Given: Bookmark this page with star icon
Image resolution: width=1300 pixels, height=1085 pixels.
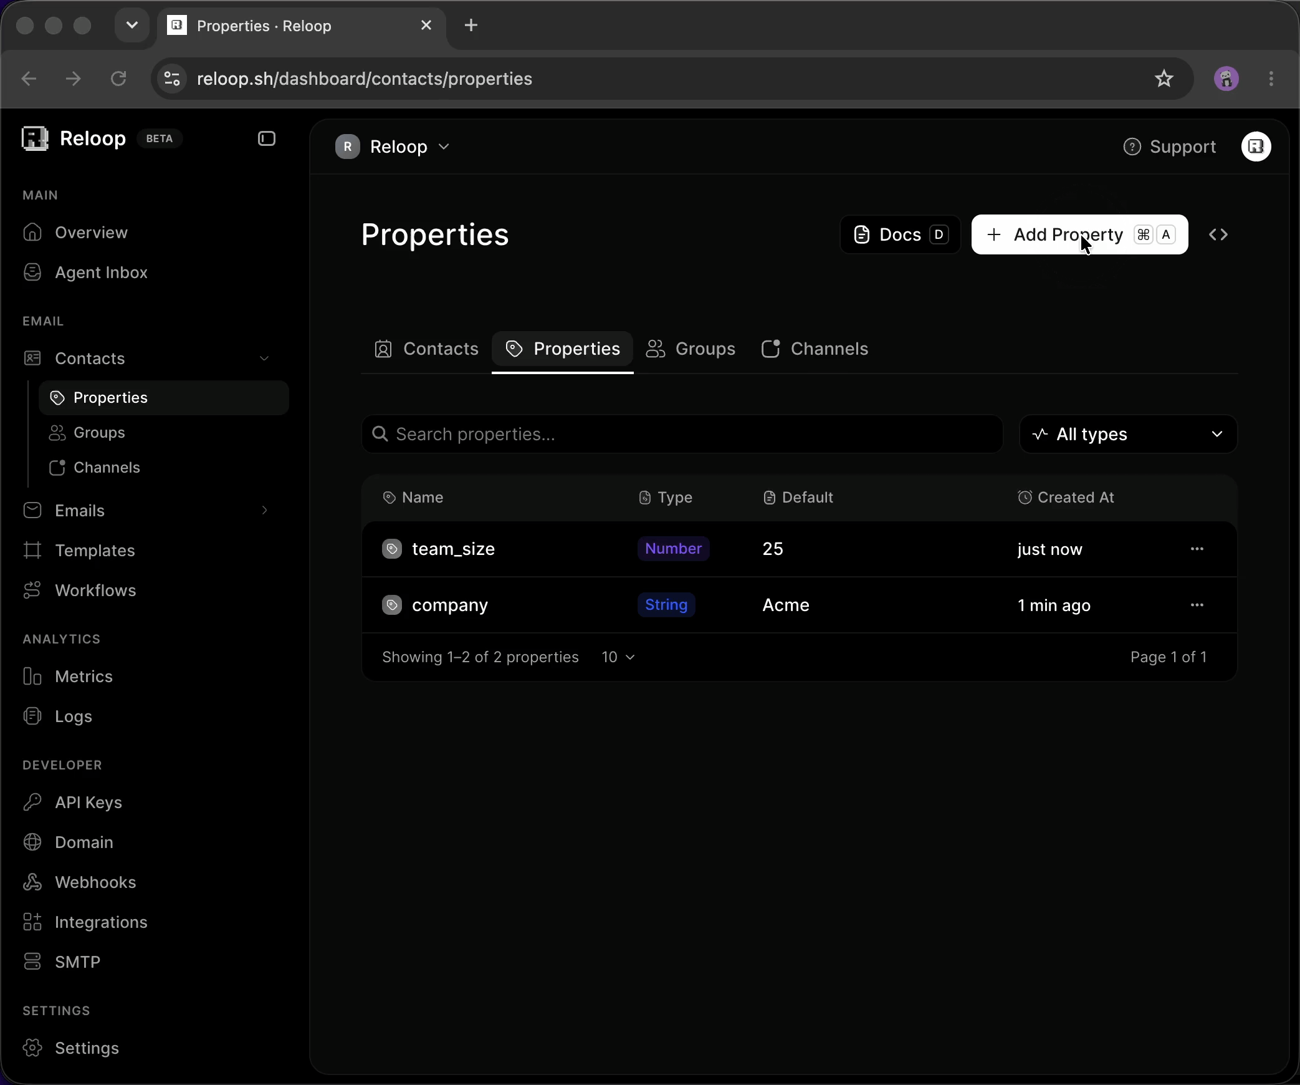Looking at the screenshot, I should coord(1164,79).
